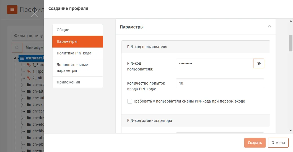Click the PIN attempts count field
293x152 pixels.
(220, 83)
